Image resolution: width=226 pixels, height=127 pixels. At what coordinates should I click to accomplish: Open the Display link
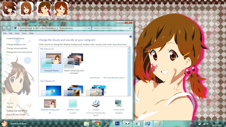(10, 107)
